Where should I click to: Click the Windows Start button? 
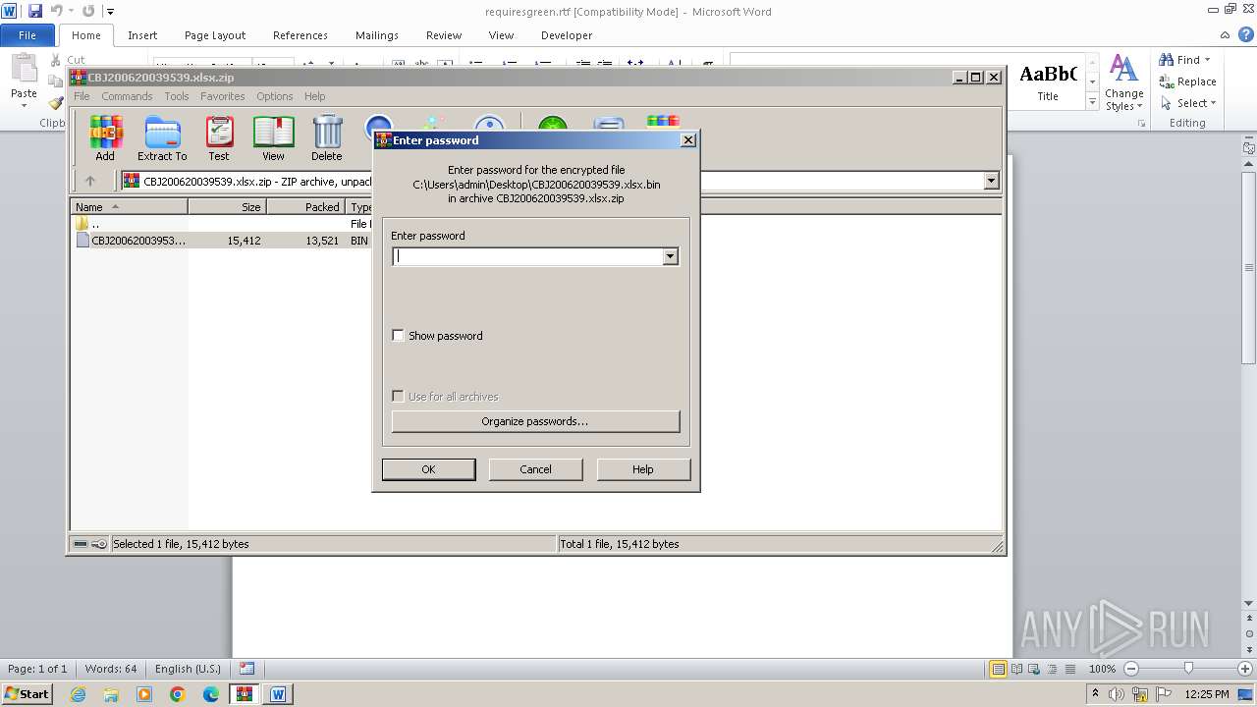[27, 694]
